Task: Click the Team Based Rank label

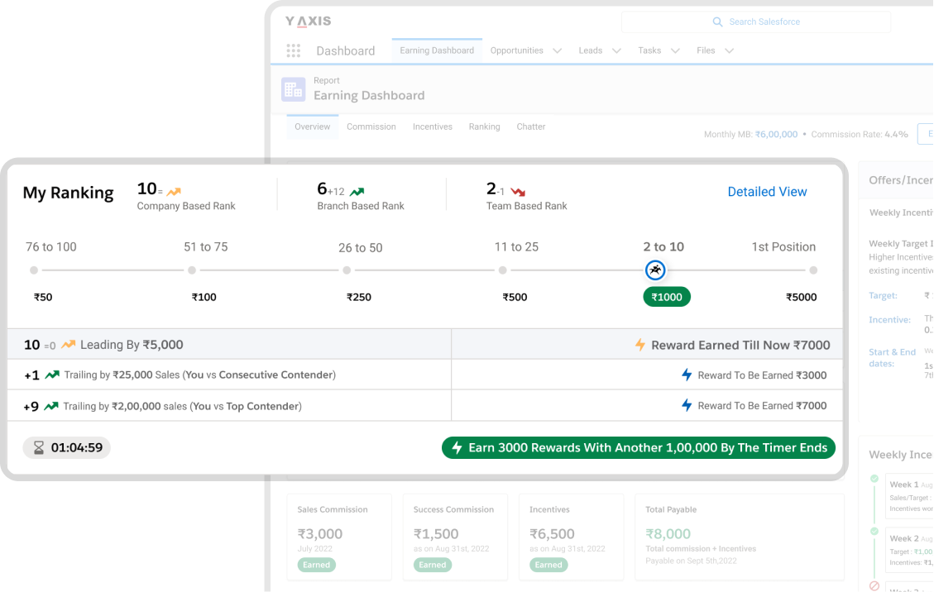Action: coord(527,206)
